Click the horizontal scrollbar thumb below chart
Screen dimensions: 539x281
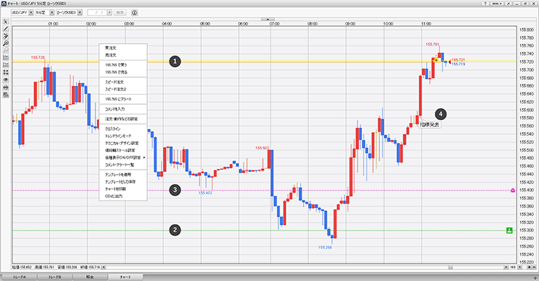coord(450,267)
